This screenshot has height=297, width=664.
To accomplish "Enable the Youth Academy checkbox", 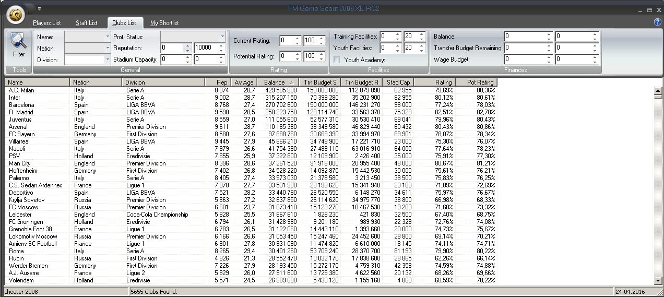I will pos(337,60).
